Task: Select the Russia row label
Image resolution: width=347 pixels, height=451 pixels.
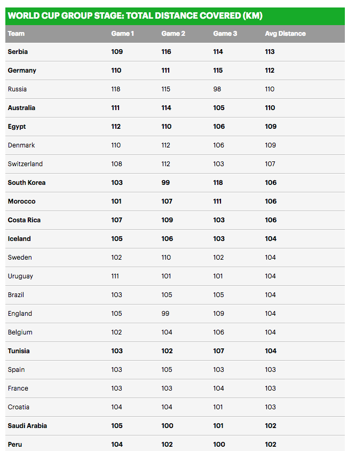Action: tap(17, 89)
